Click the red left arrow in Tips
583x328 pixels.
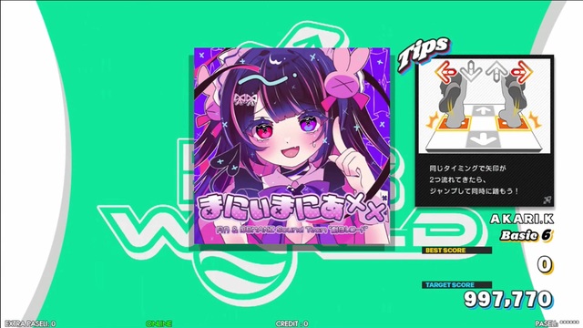click(446, 72)
